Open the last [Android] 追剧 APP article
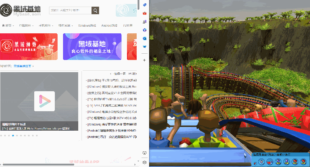The image size is (310, 167). pos(112,137)
